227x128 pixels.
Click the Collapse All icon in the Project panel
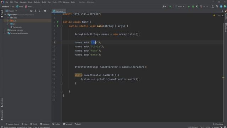coord(40,11)
